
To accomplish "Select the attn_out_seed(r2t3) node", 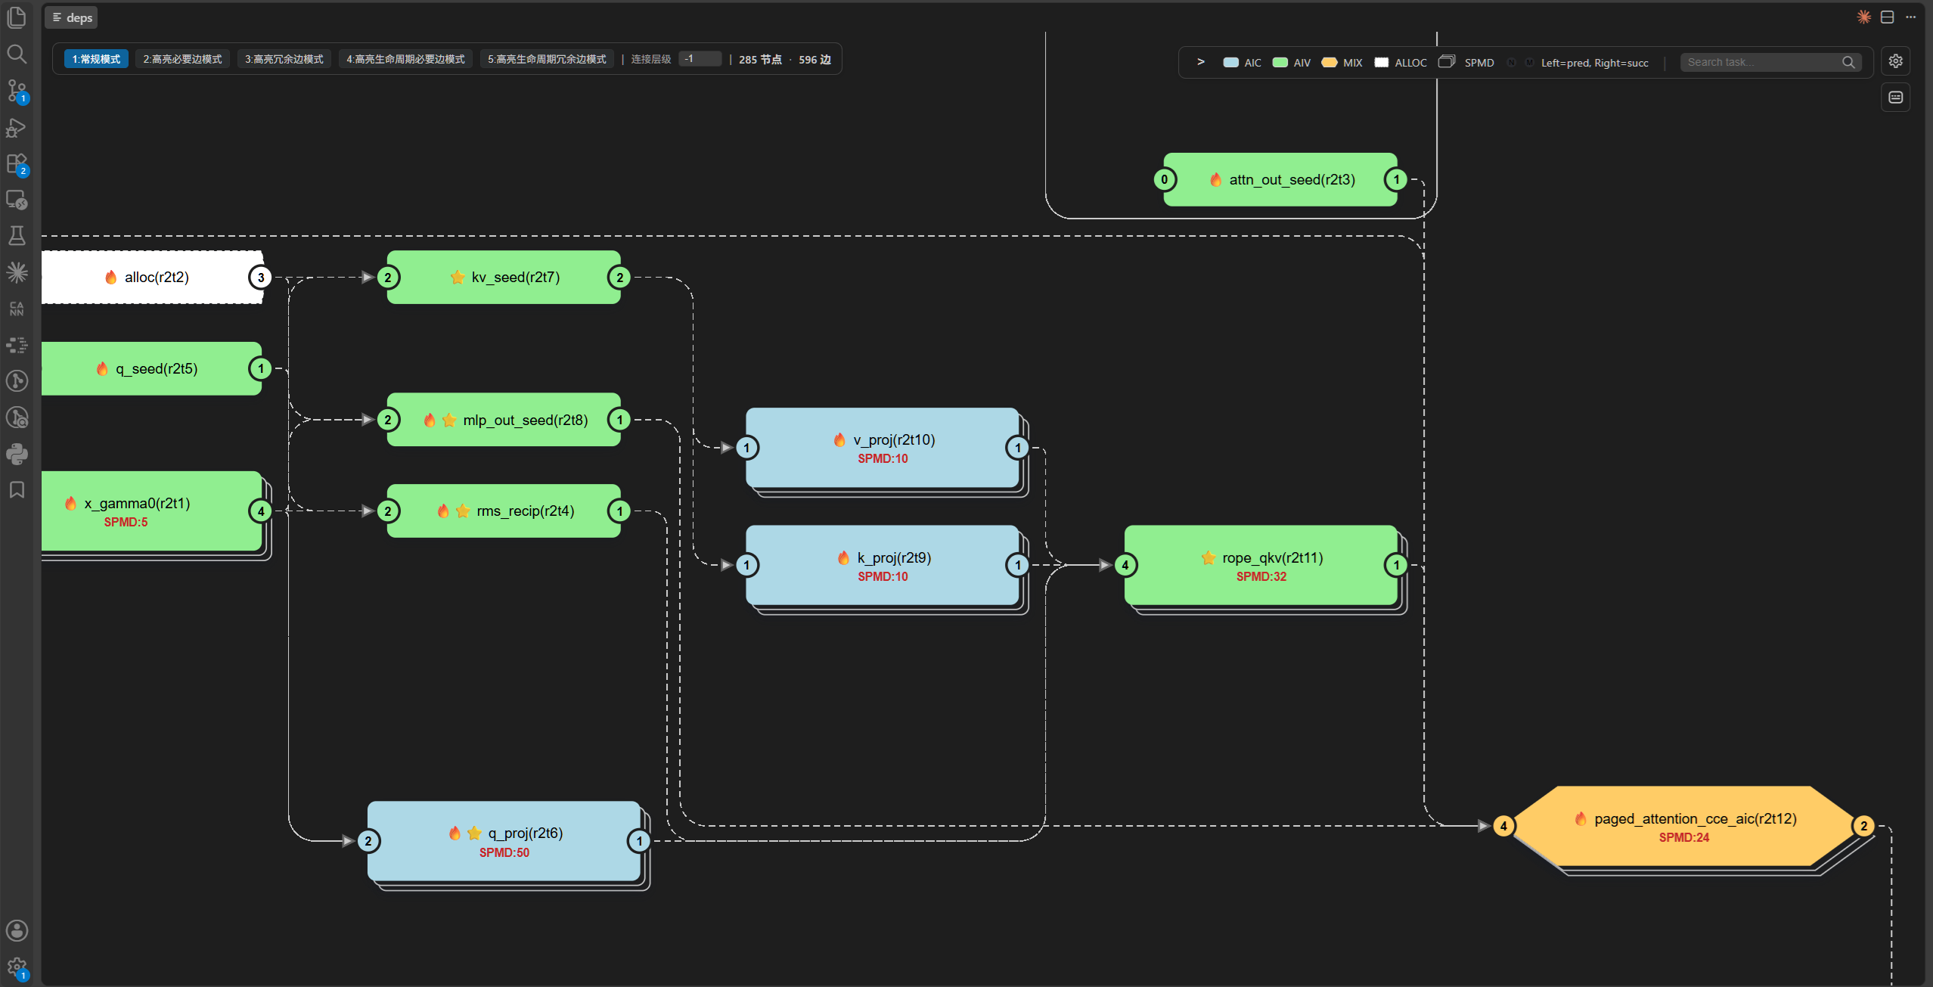I will 1280,179.
